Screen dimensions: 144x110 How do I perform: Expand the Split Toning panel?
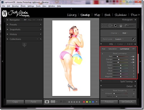[135, 81]
